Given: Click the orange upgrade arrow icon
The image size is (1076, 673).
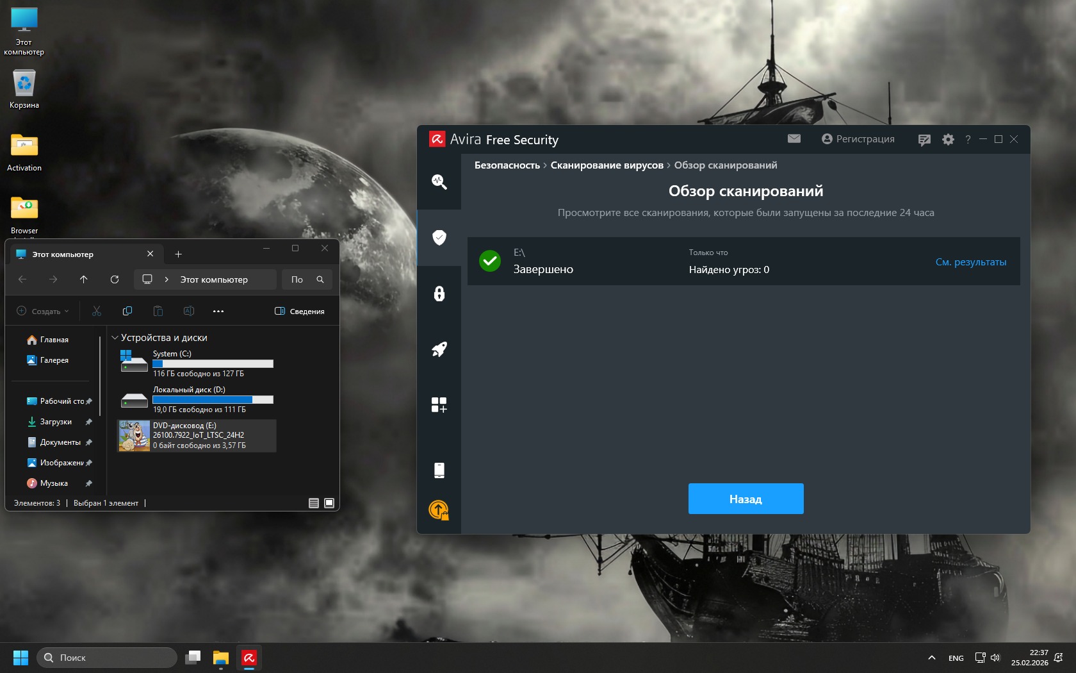Looking at the screenshot, I should pos(439,510).
